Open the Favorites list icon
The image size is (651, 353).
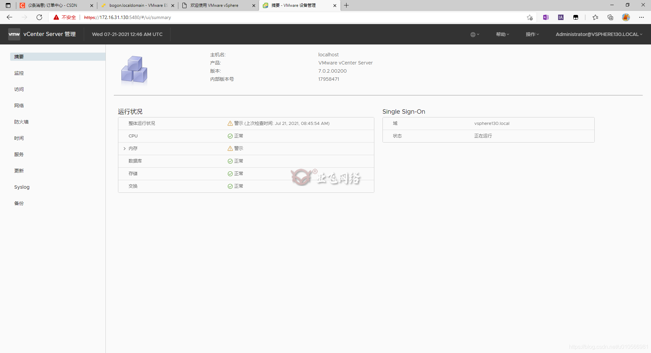(x=595, y=17)
